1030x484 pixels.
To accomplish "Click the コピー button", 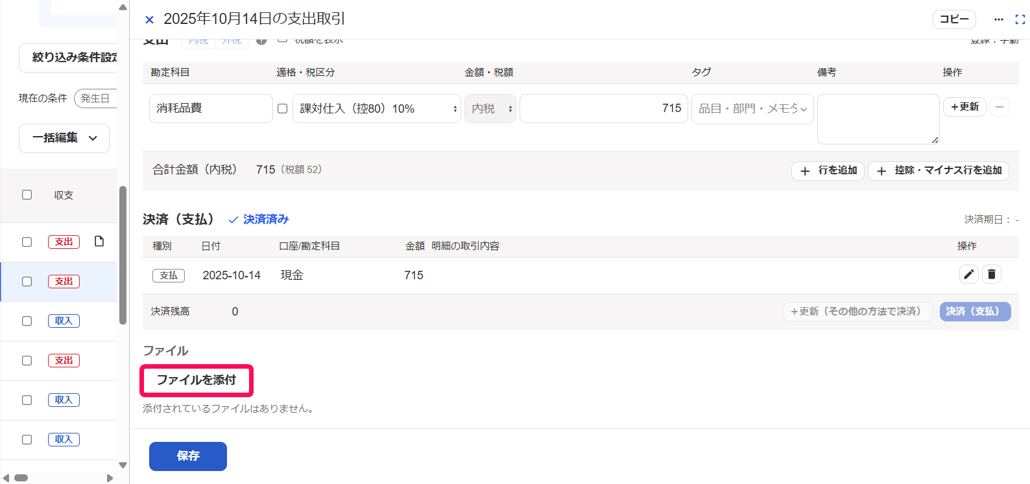I will 954,19.
